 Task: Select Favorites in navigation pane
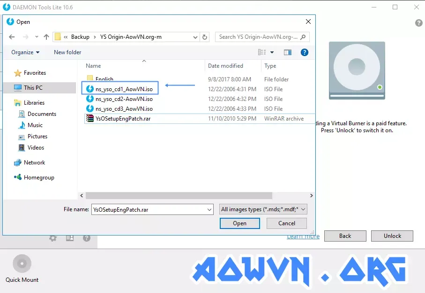(x=35, y=73)
